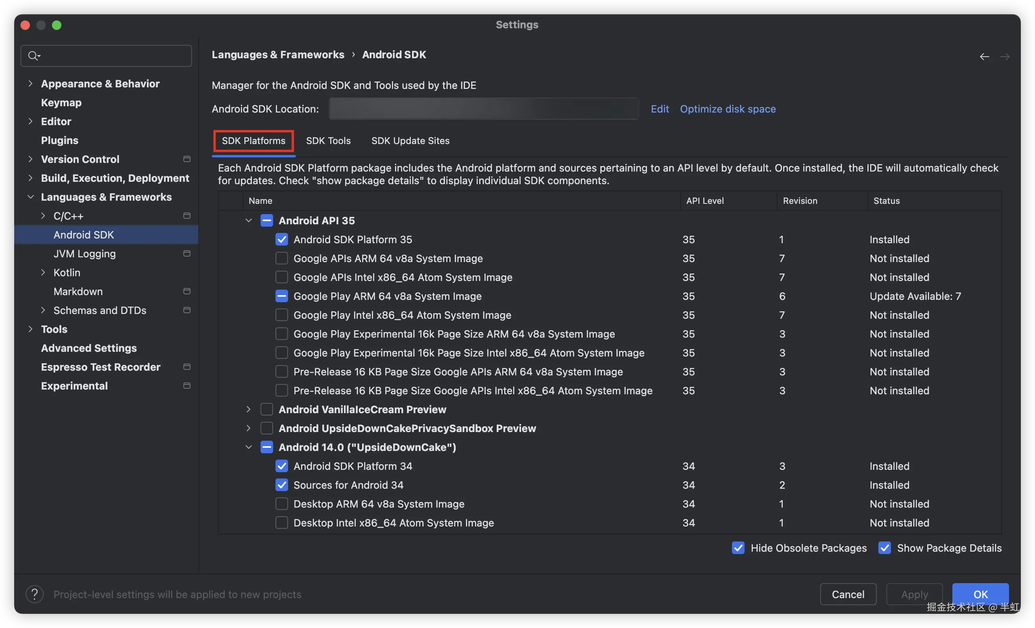Click project-level icon beside Version Control

pos(187,159)
